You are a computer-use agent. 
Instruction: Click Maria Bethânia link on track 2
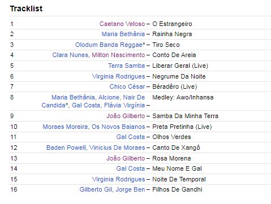(x=123, y=34)
